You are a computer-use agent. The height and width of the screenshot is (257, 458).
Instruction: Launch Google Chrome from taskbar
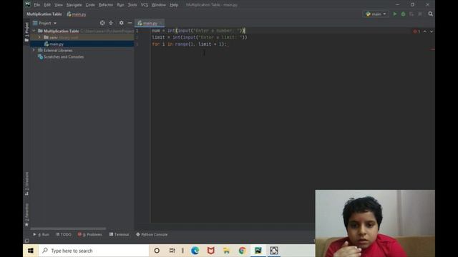click(242, 251)
